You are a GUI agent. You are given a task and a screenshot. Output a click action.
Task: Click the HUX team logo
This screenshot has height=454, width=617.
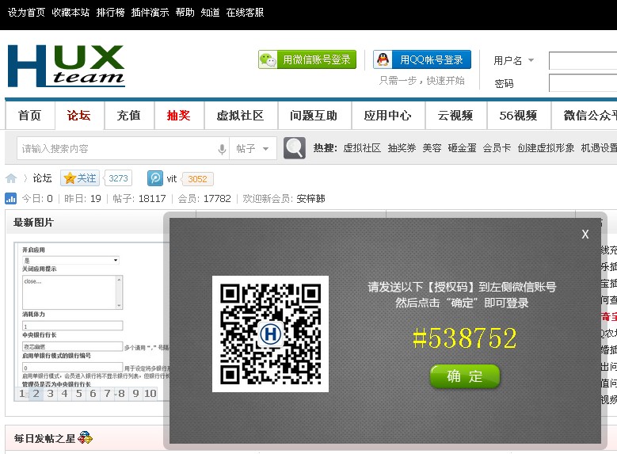(x=66, y=66)
